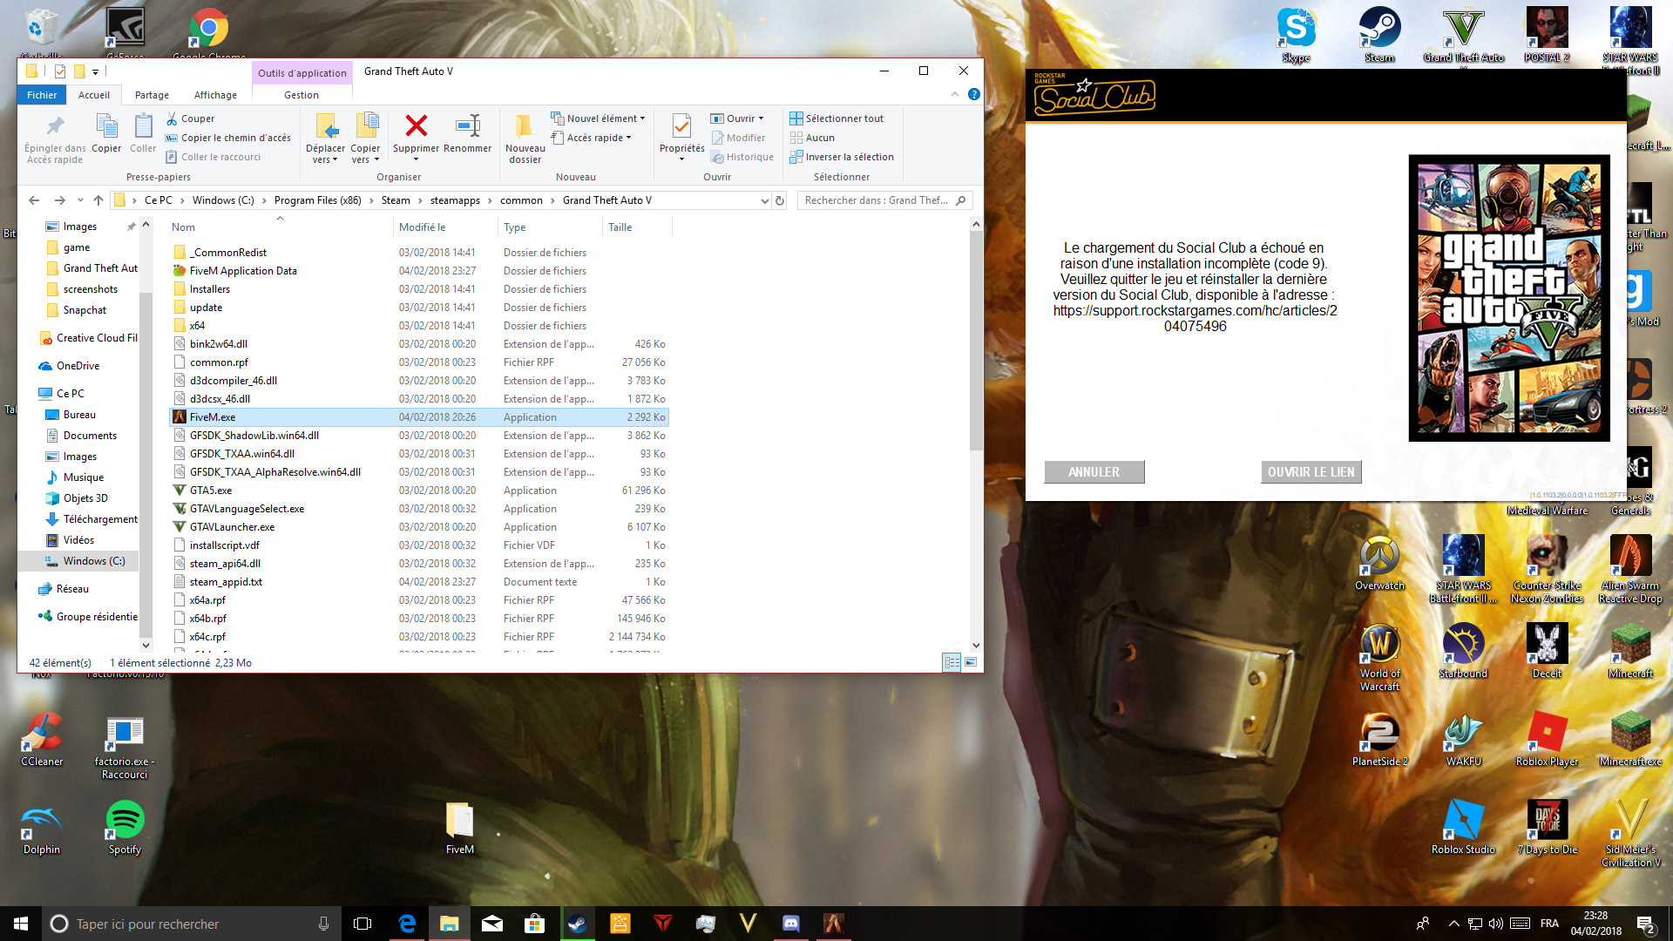Viewport: 1673px width, 941px height.
Task: Click Sélectionner tout in ribbon
Action: 836,118
